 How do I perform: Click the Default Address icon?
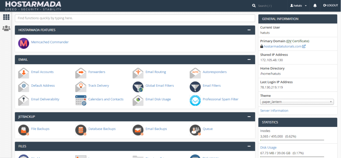tap(24, 87)
